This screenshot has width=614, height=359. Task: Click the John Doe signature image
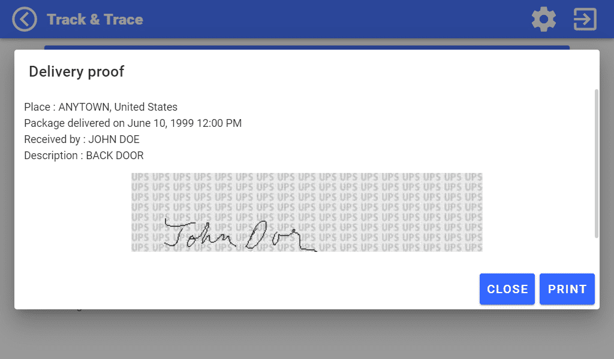point(306,212)
